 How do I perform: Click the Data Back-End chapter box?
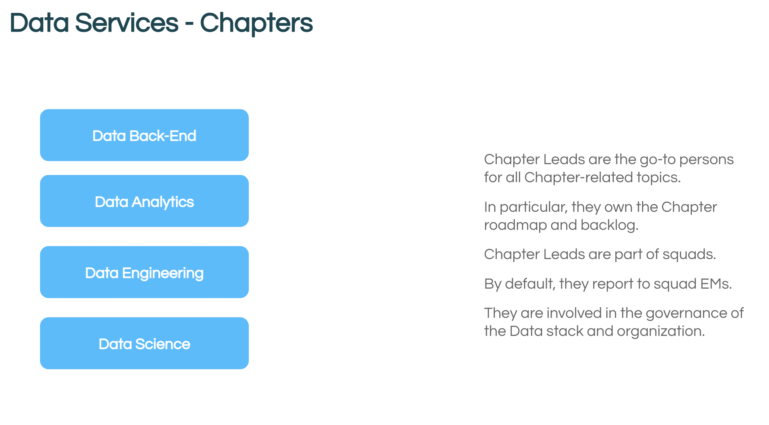pyautogui.click(x=144, y=135)
